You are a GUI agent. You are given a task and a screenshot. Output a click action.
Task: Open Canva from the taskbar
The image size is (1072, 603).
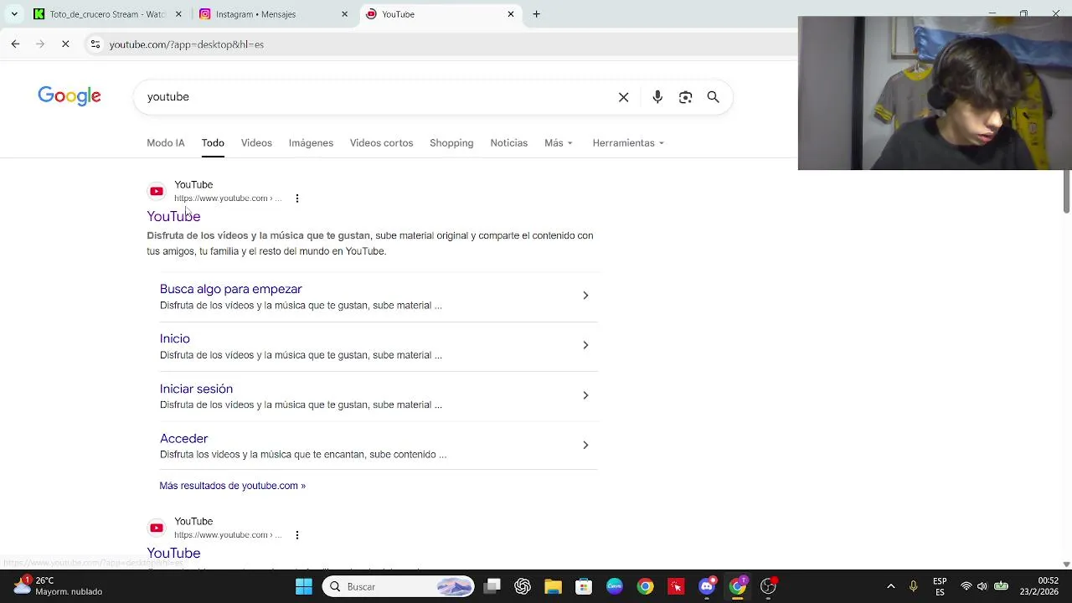(x=615, y=586)
